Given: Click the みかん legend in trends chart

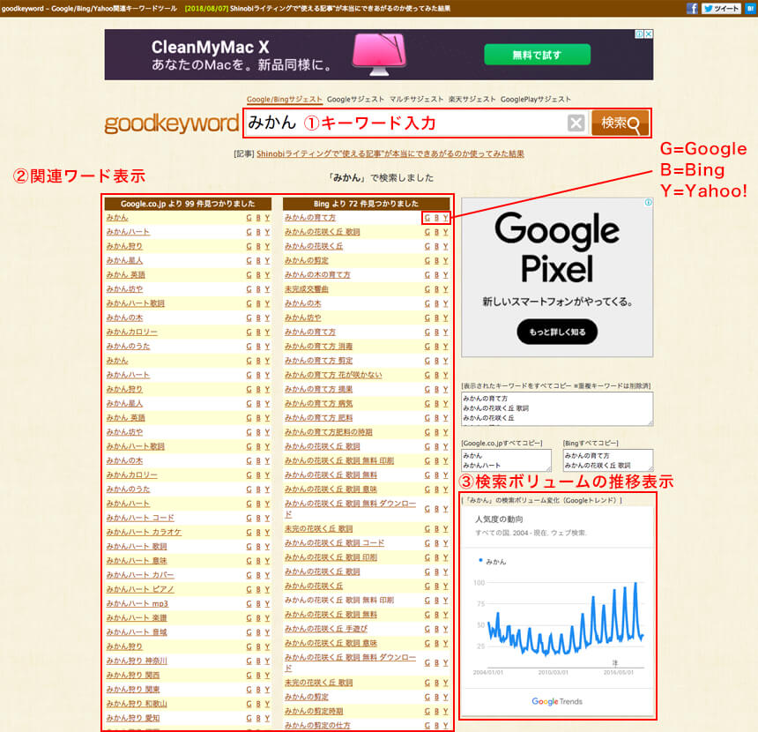Looking at the screenshot, I should tap(492, 561).
